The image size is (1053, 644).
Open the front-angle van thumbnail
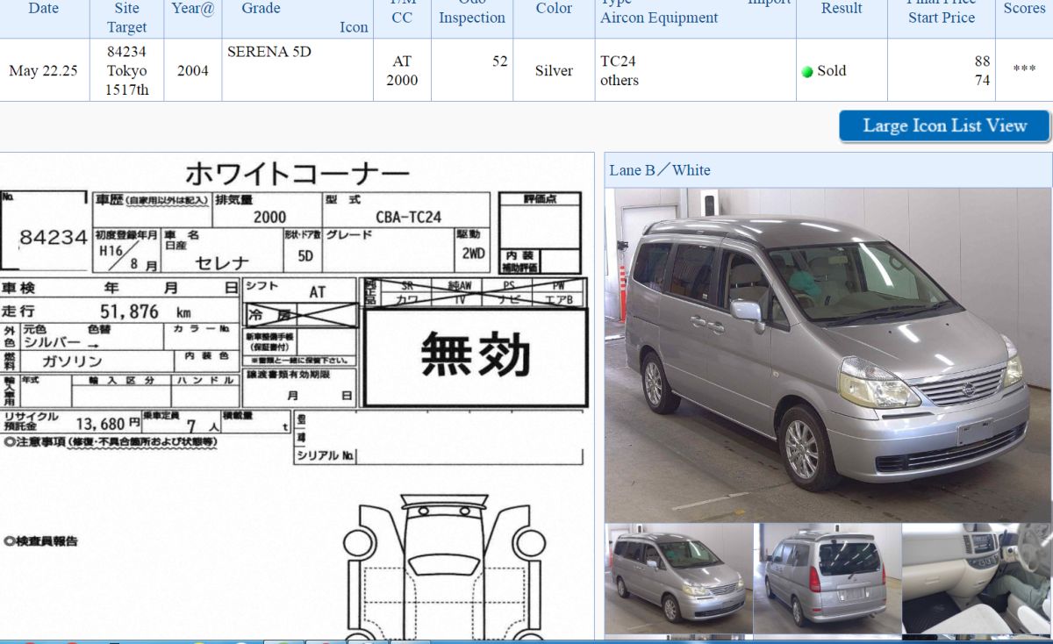[x=678, y=578]
